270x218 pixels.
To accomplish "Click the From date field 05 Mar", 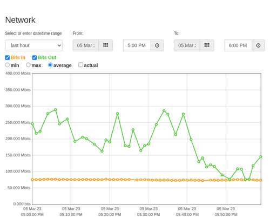I will pyautogui.click(x=86, y=45).
